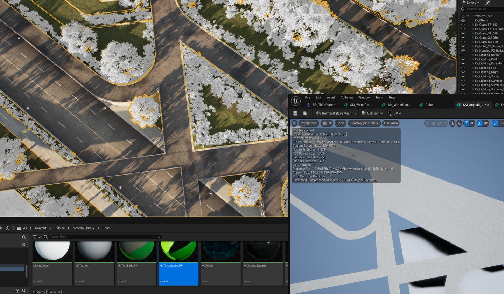Switch to the BP_ThirdPers tab
504x294 pixels.
[321, 105]
